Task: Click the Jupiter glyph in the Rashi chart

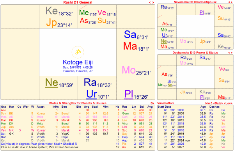Action: (x=51, y=23)
